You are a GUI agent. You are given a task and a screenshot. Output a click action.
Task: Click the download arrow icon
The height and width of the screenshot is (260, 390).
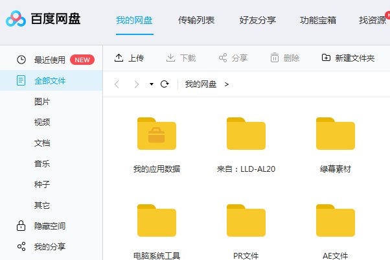coord(170,58)
